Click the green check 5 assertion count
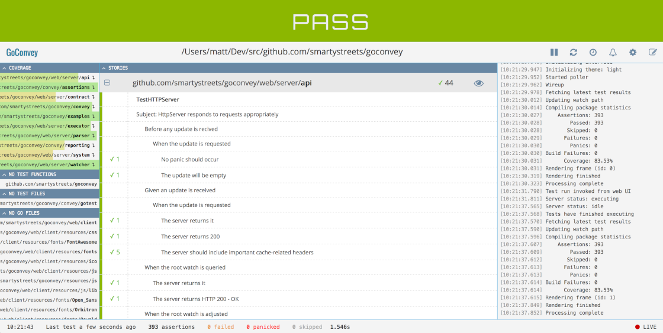Viewport: 663px width, 333px height. [x=115, y=253]
